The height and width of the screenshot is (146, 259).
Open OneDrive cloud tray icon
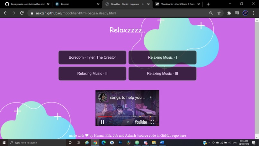pyautogui.click(x=217, y=142)
